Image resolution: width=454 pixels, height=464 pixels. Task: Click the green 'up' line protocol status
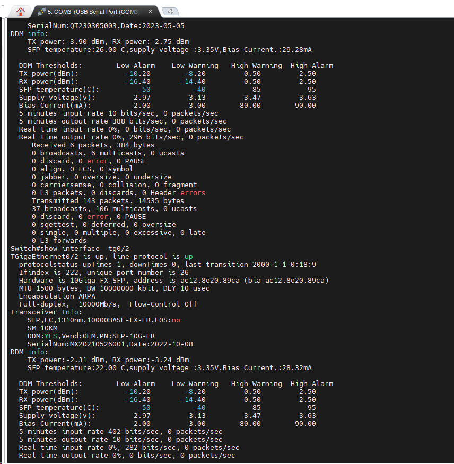point(188,257)
